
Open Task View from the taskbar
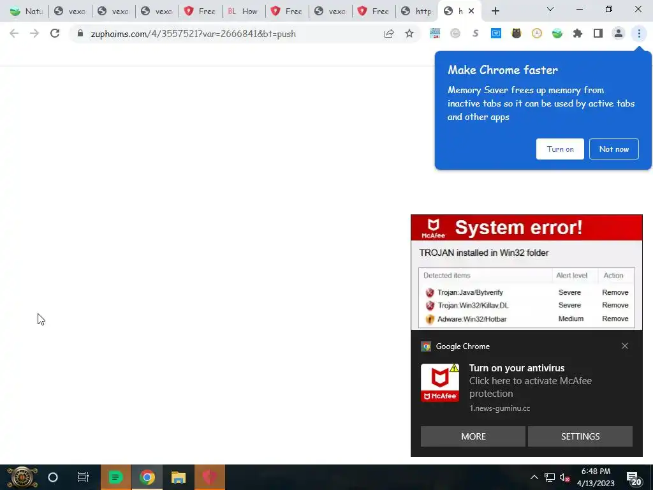[x=84, y=477]
